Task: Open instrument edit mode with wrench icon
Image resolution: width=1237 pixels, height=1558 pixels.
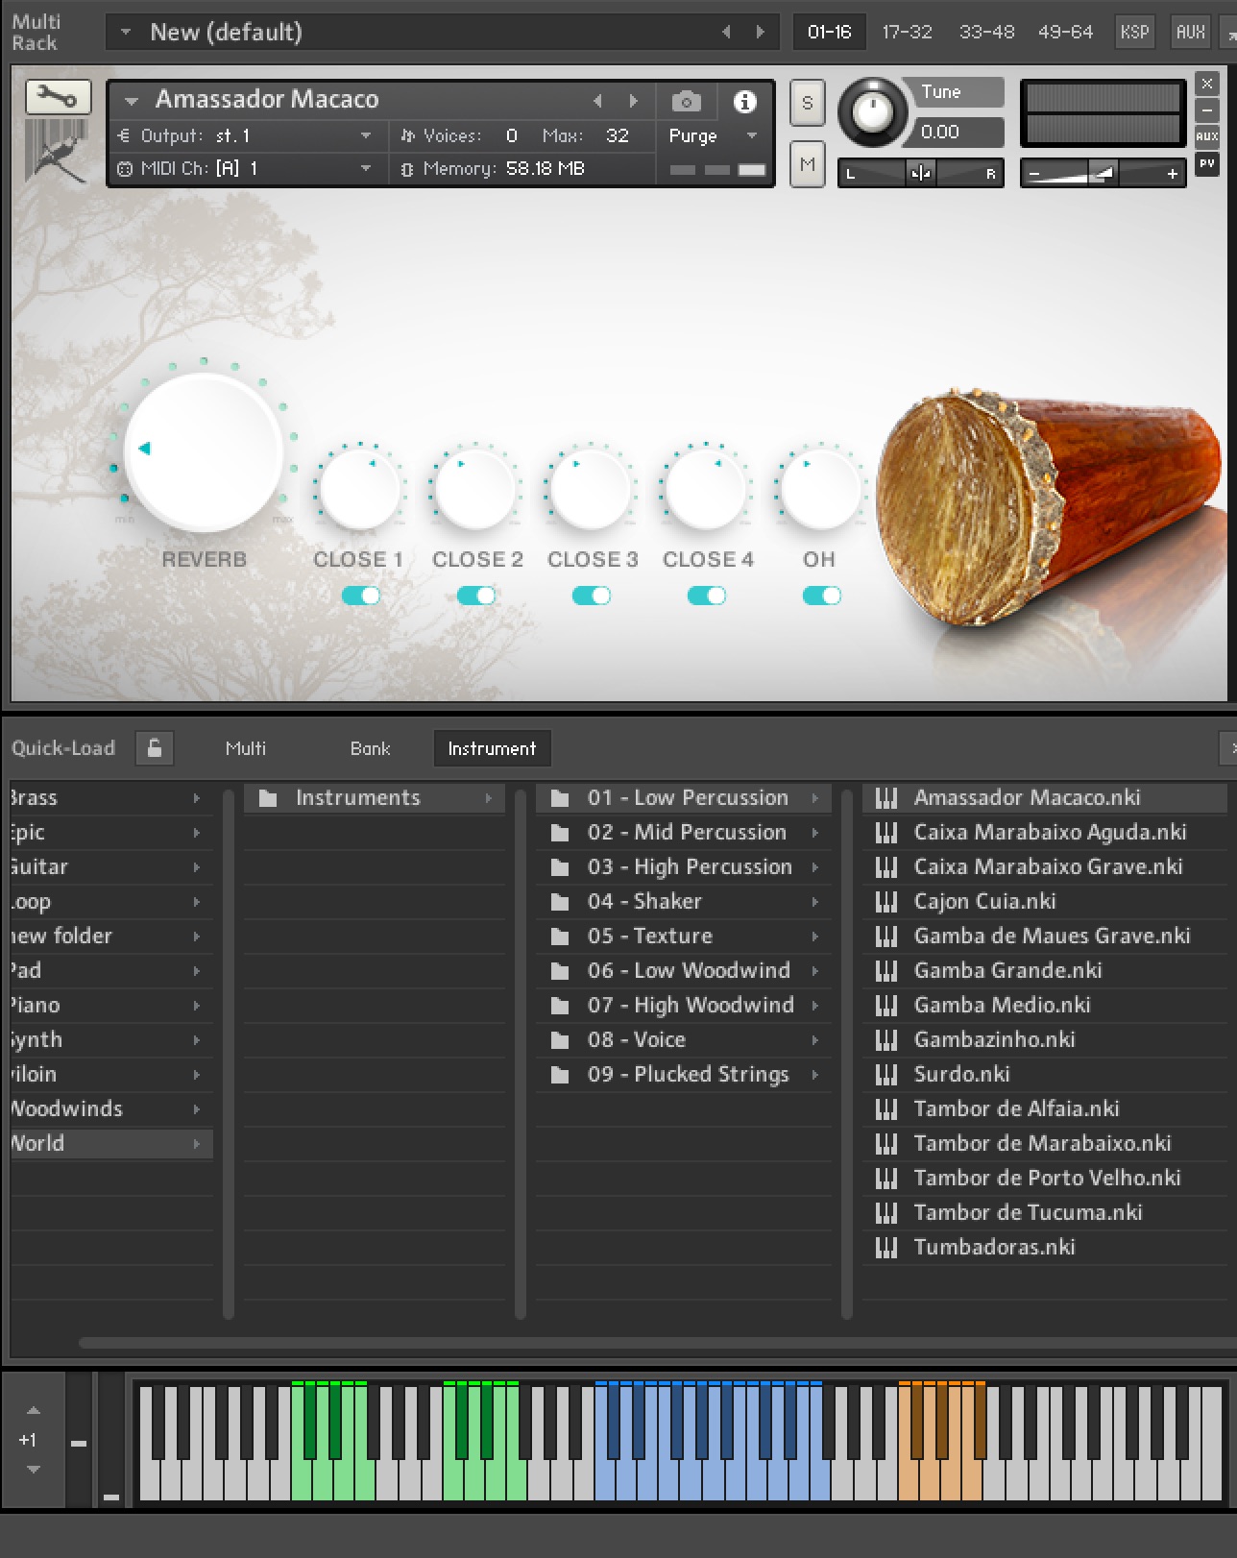Action: click(x=58, y=97)
